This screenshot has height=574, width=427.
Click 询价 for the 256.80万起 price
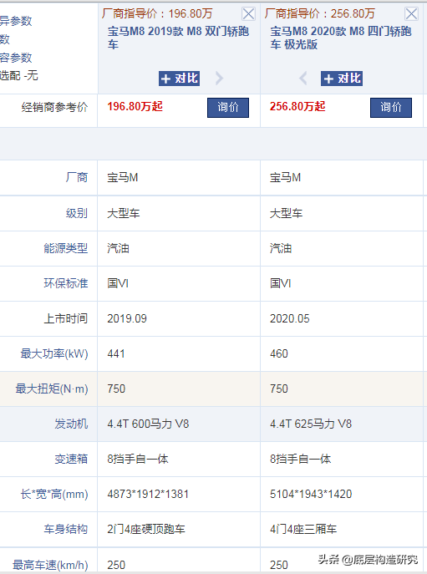(x=391, y=107)
